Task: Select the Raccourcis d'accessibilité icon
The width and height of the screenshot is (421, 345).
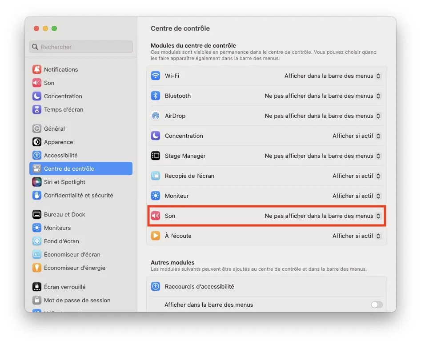Action: (x=155, y=286)
